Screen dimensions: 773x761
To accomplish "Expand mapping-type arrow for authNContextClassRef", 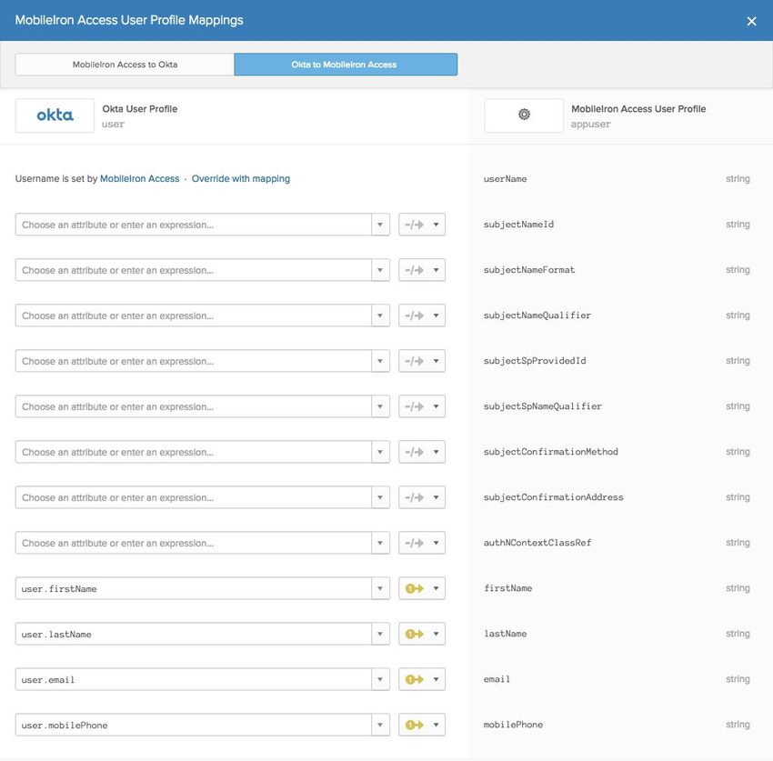I will click(x=437, y=543).
